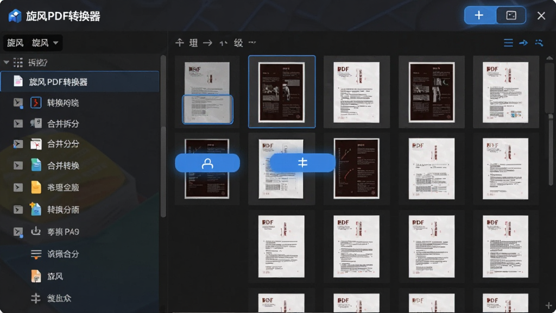Click the teal document icon beside 合并转换

coord(36,165)
